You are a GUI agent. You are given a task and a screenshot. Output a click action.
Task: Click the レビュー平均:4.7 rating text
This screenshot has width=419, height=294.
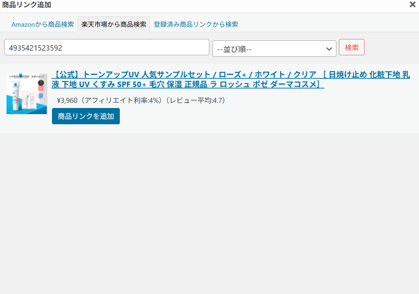(x=197, y=100)
